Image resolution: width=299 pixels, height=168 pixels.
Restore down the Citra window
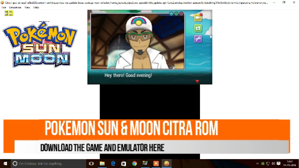point(284,2)
